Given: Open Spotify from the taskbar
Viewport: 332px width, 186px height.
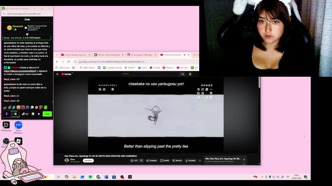Looking at the screenshot, I should click(90, 177).
